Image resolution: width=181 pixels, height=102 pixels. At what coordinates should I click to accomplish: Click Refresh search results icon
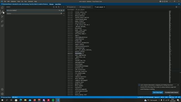click(x=54, y=7)
